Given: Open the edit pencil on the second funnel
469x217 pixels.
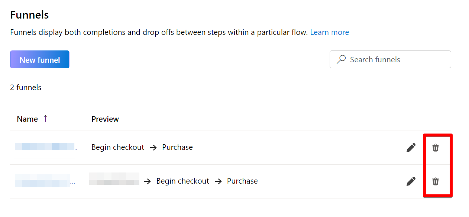Looking at the screenshot, I should coord(411,181).
